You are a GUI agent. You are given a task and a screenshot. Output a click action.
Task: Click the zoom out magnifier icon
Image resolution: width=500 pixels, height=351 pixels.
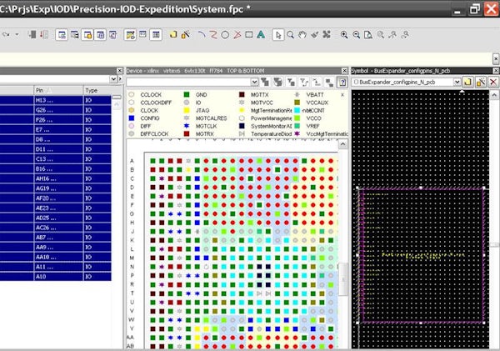[356, 35]
